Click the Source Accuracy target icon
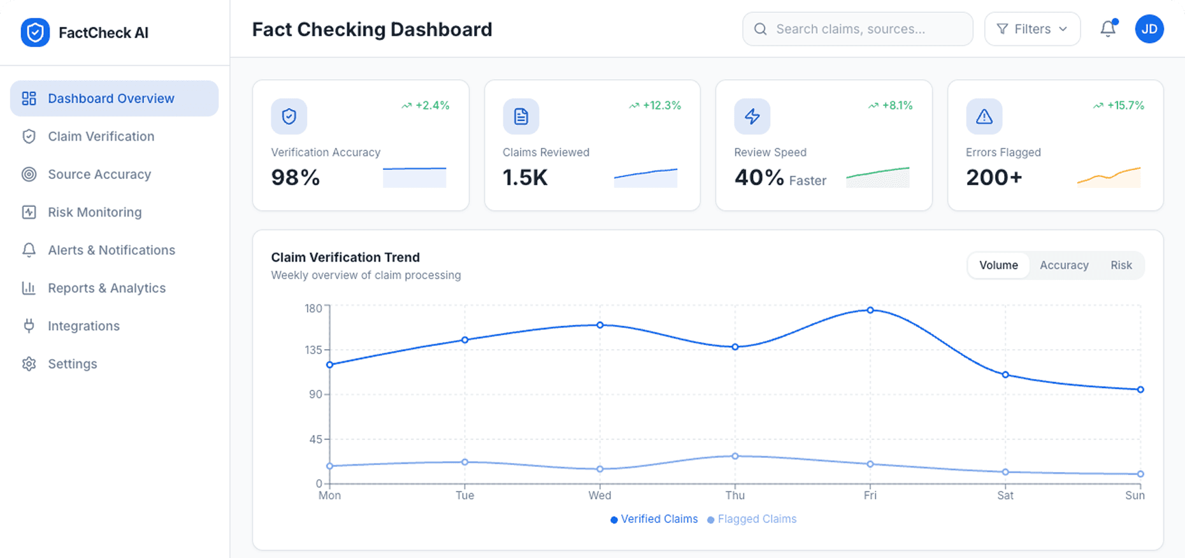 pyautogui.click(x=29, y=175)
